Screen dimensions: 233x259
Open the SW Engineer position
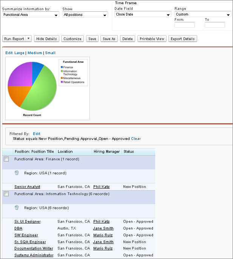pos(26,235)
